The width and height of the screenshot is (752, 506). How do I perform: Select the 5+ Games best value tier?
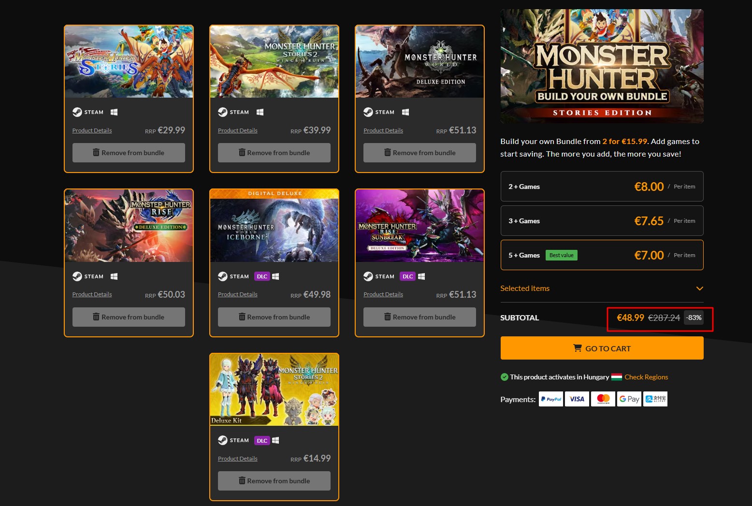[x=602, y=255]
